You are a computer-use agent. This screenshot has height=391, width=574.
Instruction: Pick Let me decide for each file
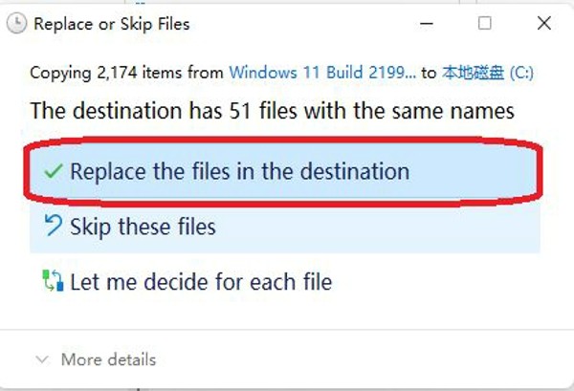tap(201, 282)
